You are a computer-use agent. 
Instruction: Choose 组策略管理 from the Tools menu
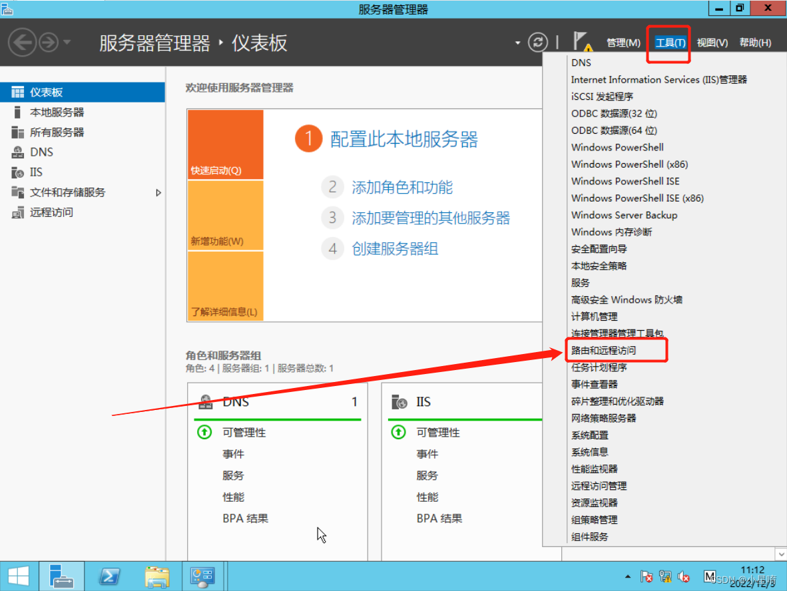(595, 520)
